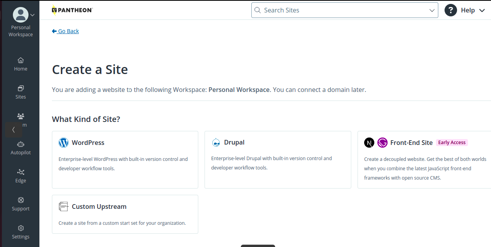Click the Go Back link

coord(65,31)
